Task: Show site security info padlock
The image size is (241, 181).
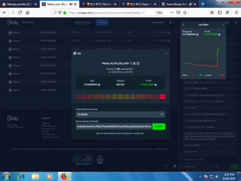Action: coord(65,13)
